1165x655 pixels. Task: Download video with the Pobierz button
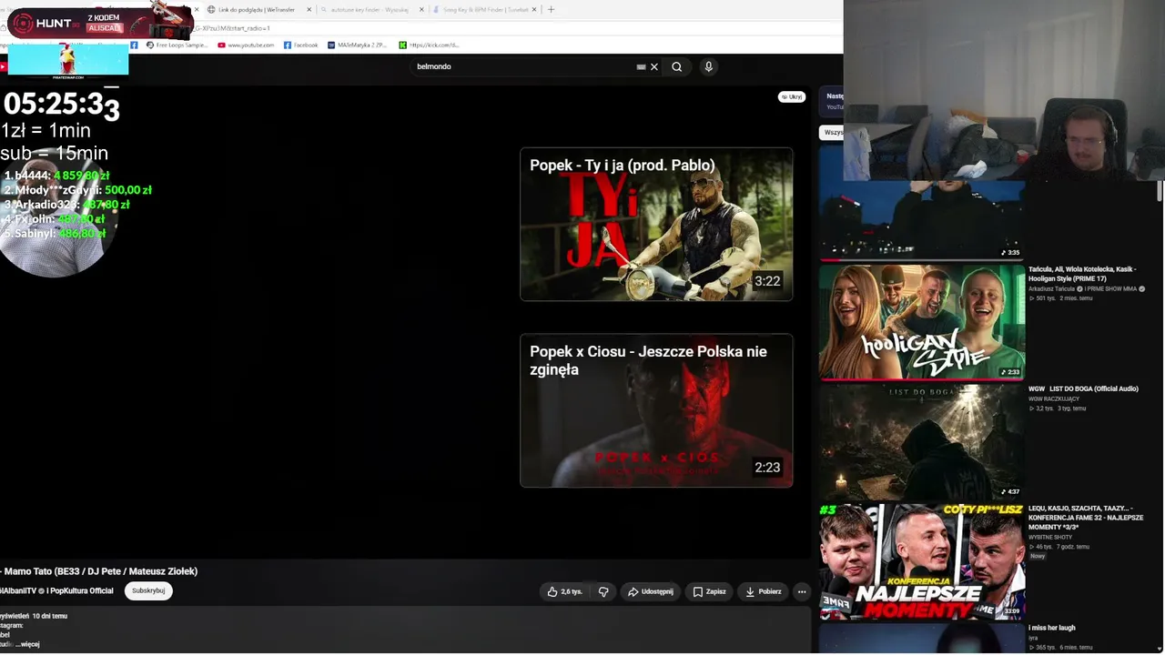tap(763, 591)
